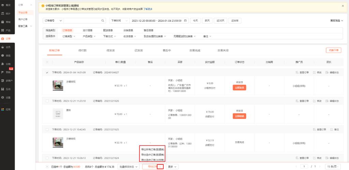Select 导出所有订单(数据表) from export menu
This screenshot has width=349, height=170.
[152, 149]
